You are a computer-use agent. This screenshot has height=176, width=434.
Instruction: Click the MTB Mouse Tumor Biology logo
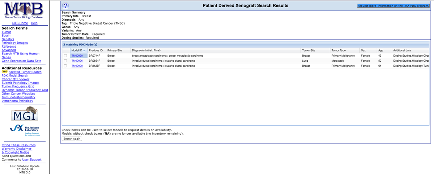[24, 10]
